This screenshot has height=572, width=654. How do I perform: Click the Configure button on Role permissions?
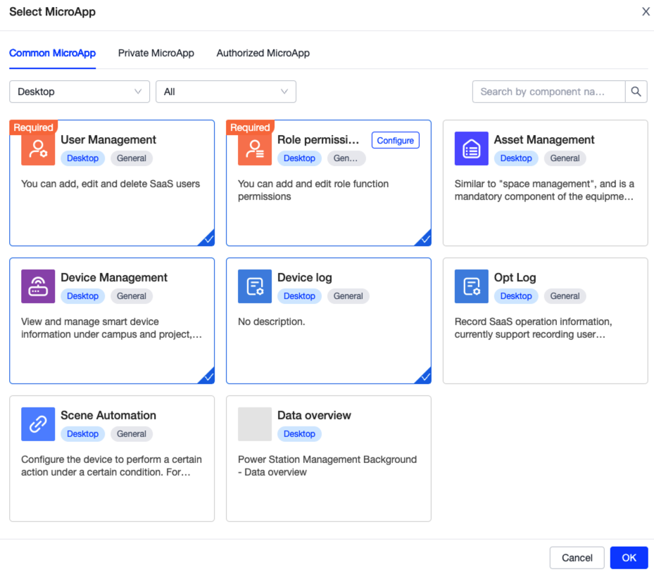click(x=395, y=140)
